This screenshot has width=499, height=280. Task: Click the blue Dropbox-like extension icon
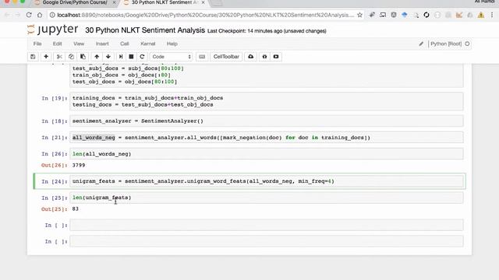coord(405,15)
